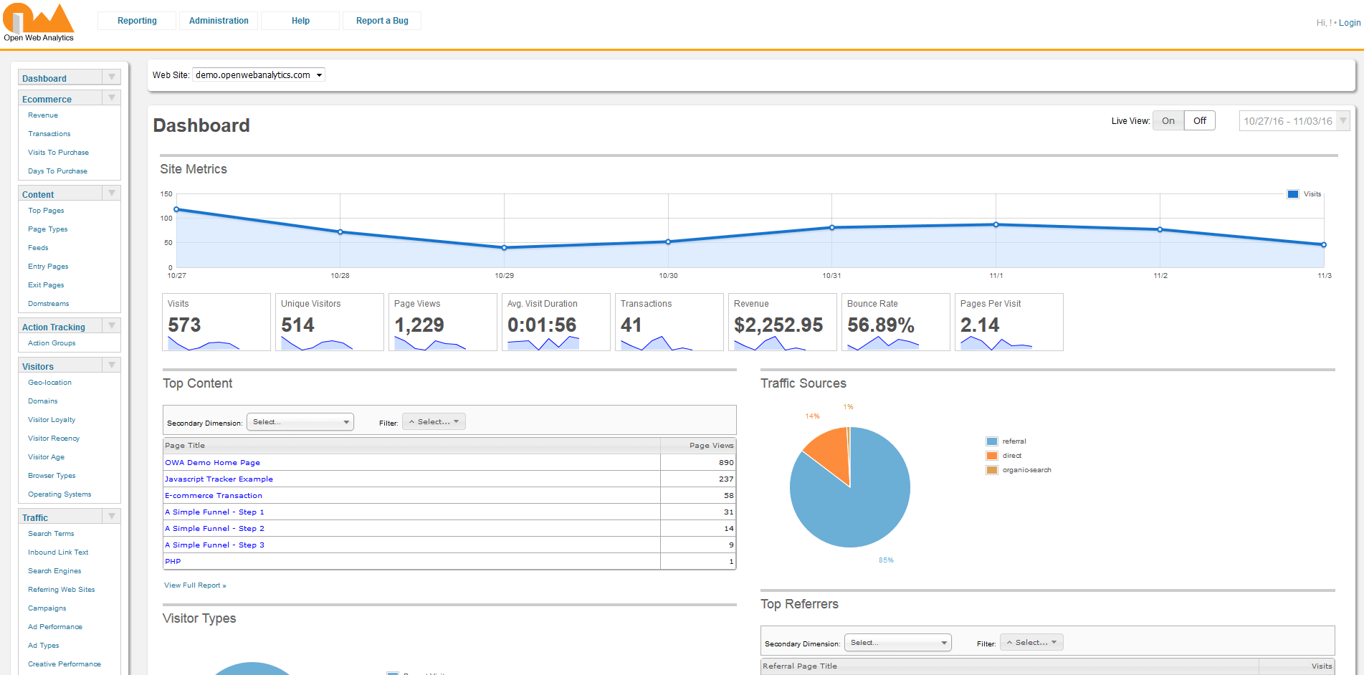Screen dimensions: 1364x675
Task: Collapse the Visitors sidebar section
Action: (111, 365)
